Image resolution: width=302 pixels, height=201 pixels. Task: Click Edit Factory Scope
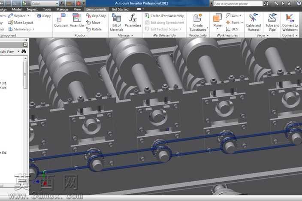coord(163,29)
